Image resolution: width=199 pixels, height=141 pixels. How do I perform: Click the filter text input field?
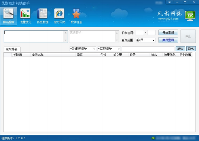(x=148, y=49)
